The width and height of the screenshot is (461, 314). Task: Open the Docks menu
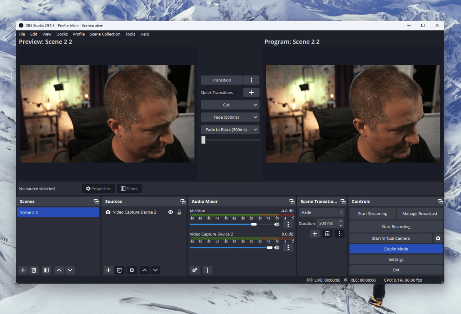[x=62, y=34]
